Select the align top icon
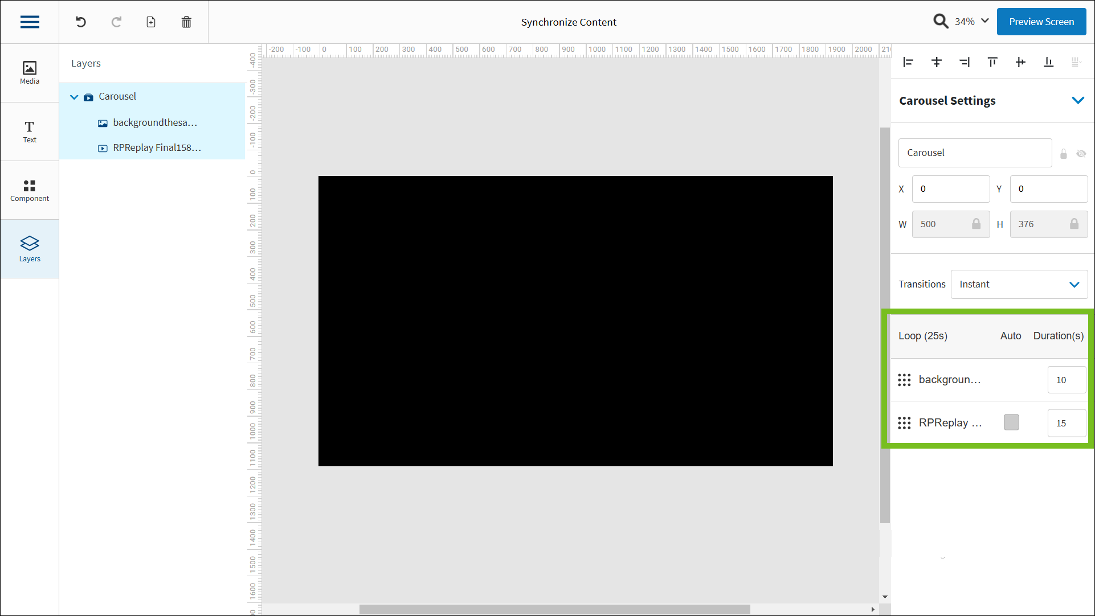Viewport: 1095px width, 616px height. tap(992, 62)
